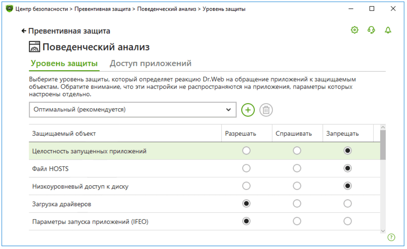Open help with the question mark icon

coord(391,237)
